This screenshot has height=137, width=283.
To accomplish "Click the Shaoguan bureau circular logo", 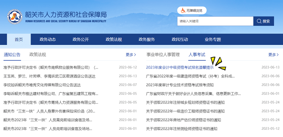I will [15, 17].
